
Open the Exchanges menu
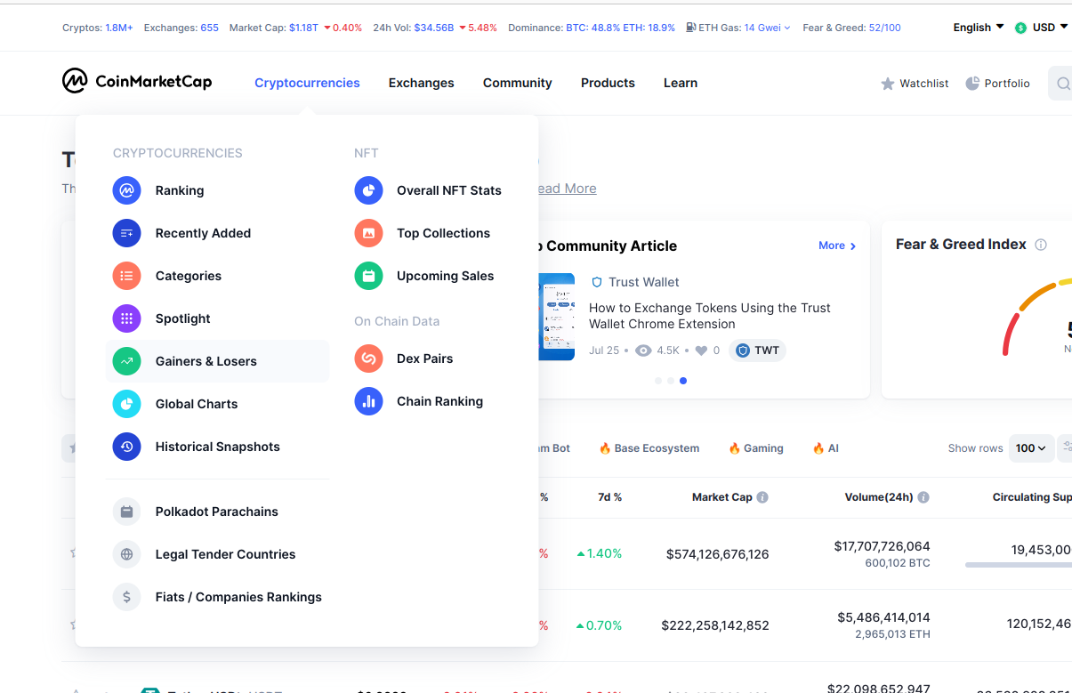coord(421,83)
